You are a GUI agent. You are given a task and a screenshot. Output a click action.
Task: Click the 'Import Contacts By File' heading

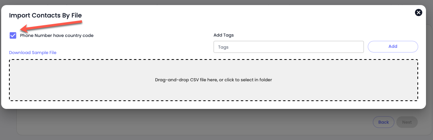46,16
